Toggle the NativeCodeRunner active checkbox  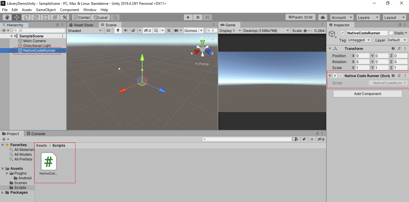tap(343, 33)
